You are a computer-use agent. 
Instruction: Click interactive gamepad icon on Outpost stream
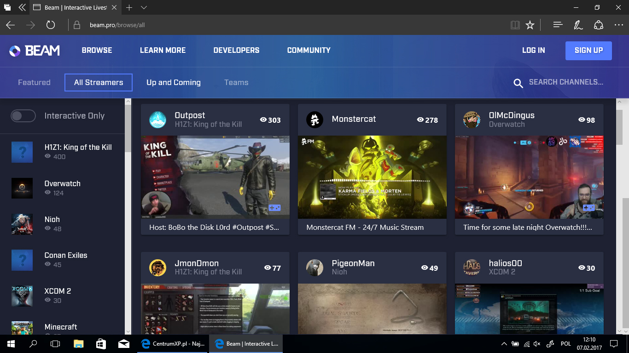click(275, 208)
